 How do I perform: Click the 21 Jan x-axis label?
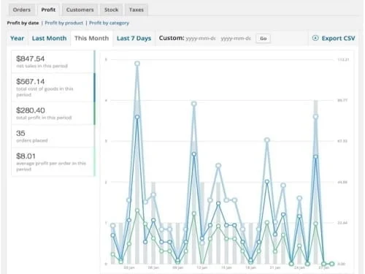[275, 267]
